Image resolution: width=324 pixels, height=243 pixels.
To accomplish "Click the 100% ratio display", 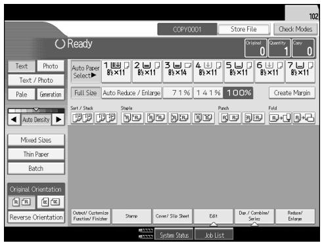I will (239, 93).
